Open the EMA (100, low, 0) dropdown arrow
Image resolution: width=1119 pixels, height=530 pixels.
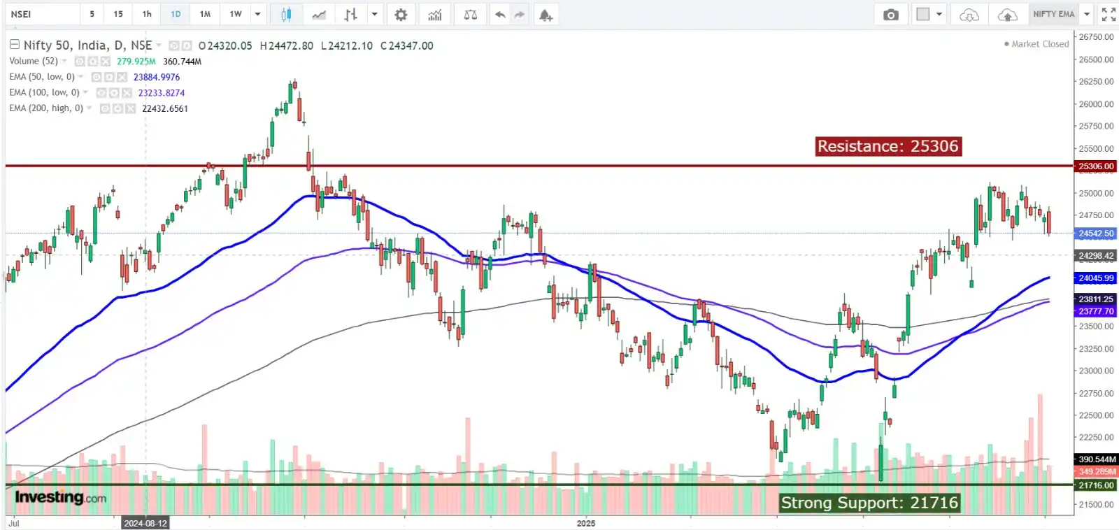click(x=85, y=92)
